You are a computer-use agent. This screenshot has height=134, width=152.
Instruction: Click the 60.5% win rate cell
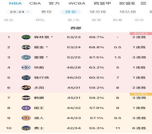(96, 78)
